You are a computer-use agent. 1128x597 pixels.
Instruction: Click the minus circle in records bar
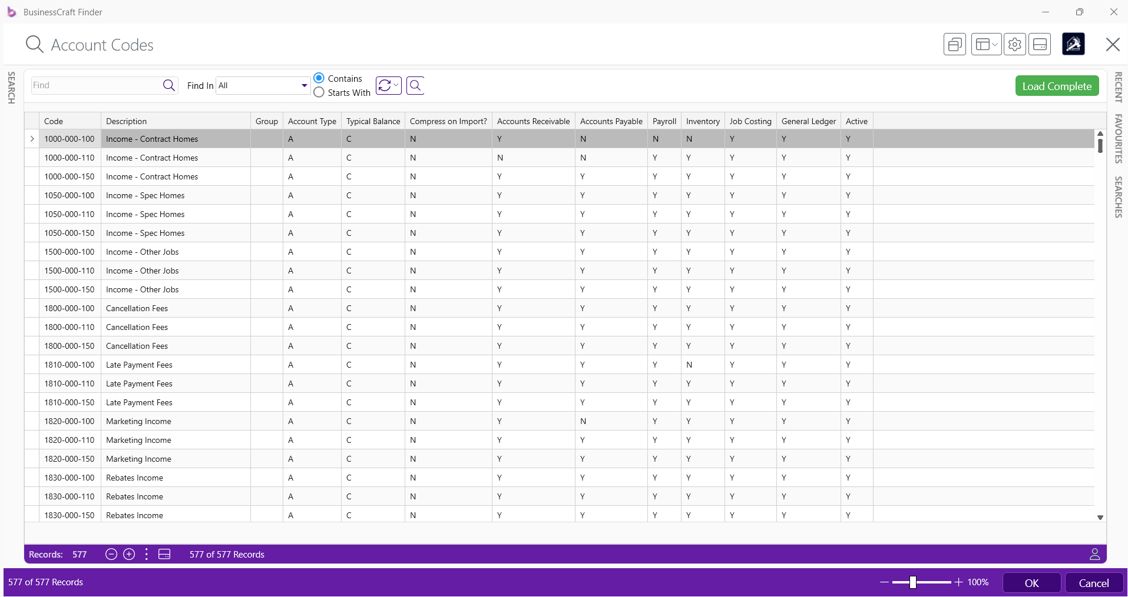[111, 554]
